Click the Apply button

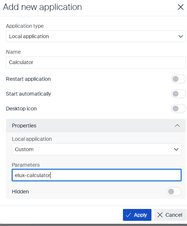pyautogui.click(x=137, y=215)
